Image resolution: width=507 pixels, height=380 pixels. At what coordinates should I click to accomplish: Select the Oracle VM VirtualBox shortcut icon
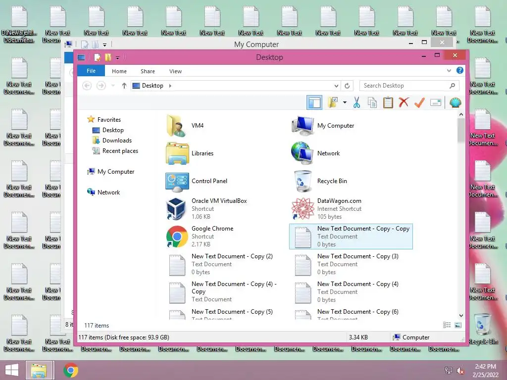pyautogui.click(x=176, y=209)
